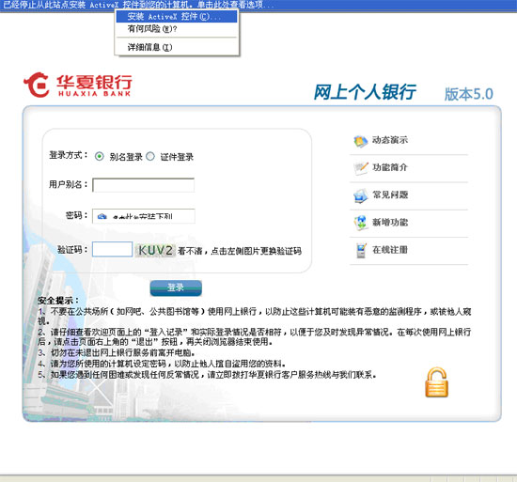517x482 pixels.
Task: Focus the 验证码 input box
Action: (x=113, y=249)
